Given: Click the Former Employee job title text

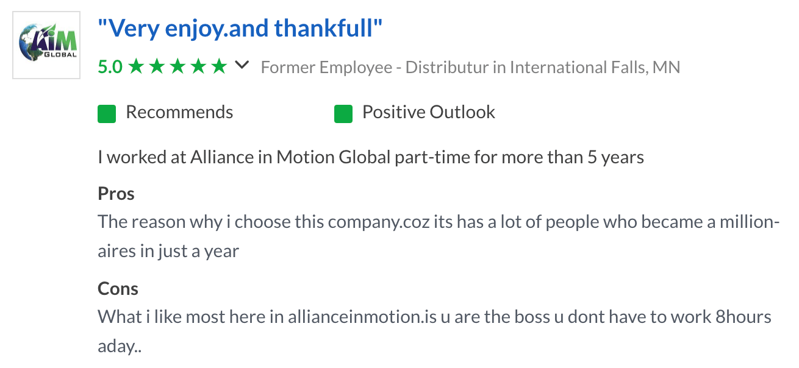Looking at the screenshot, I should click(x=374, y=67).
